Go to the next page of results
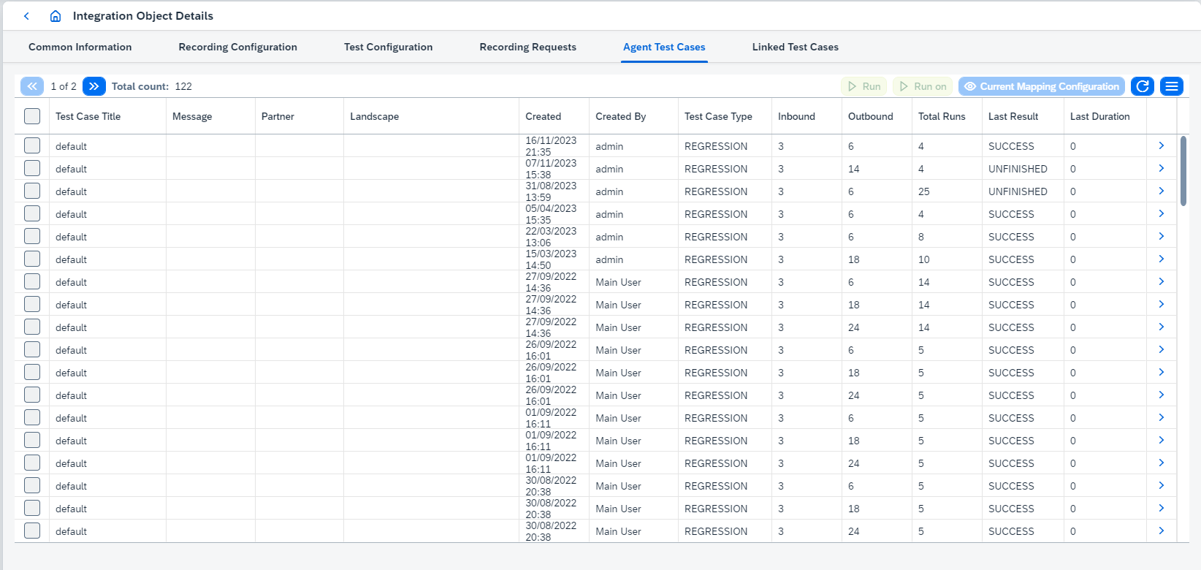 (94, 86)
